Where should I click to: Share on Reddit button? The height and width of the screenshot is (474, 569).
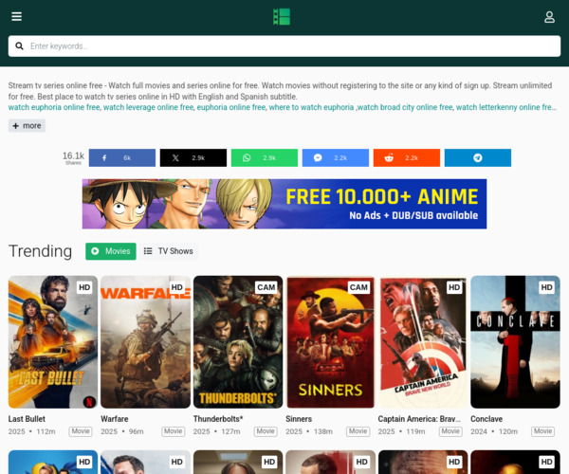click(x=407, y=157)
